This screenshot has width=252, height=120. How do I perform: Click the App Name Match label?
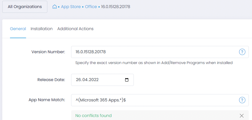(x=47, y=100)
